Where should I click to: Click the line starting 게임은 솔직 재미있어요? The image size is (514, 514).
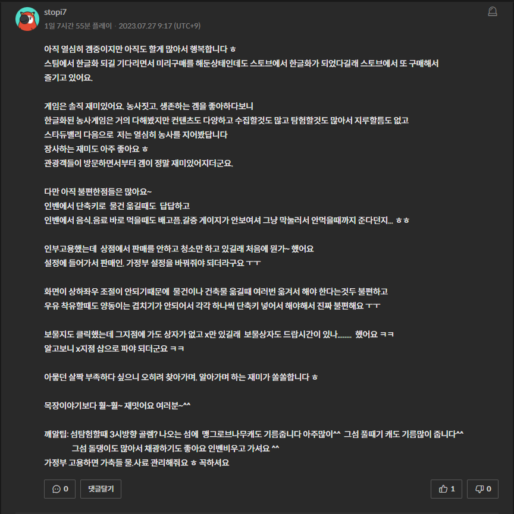149,106
